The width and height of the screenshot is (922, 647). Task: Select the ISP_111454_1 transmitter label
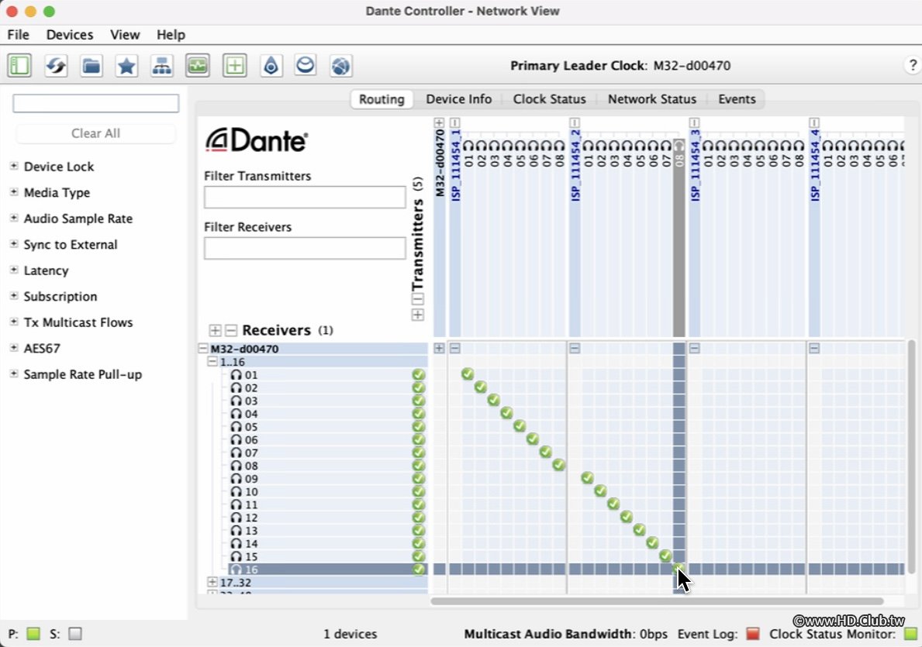pos(456,164)
